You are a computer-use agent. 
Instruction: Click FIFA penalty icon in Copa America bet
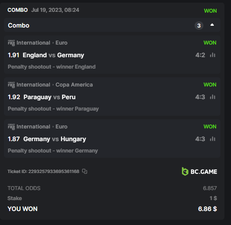11,85
